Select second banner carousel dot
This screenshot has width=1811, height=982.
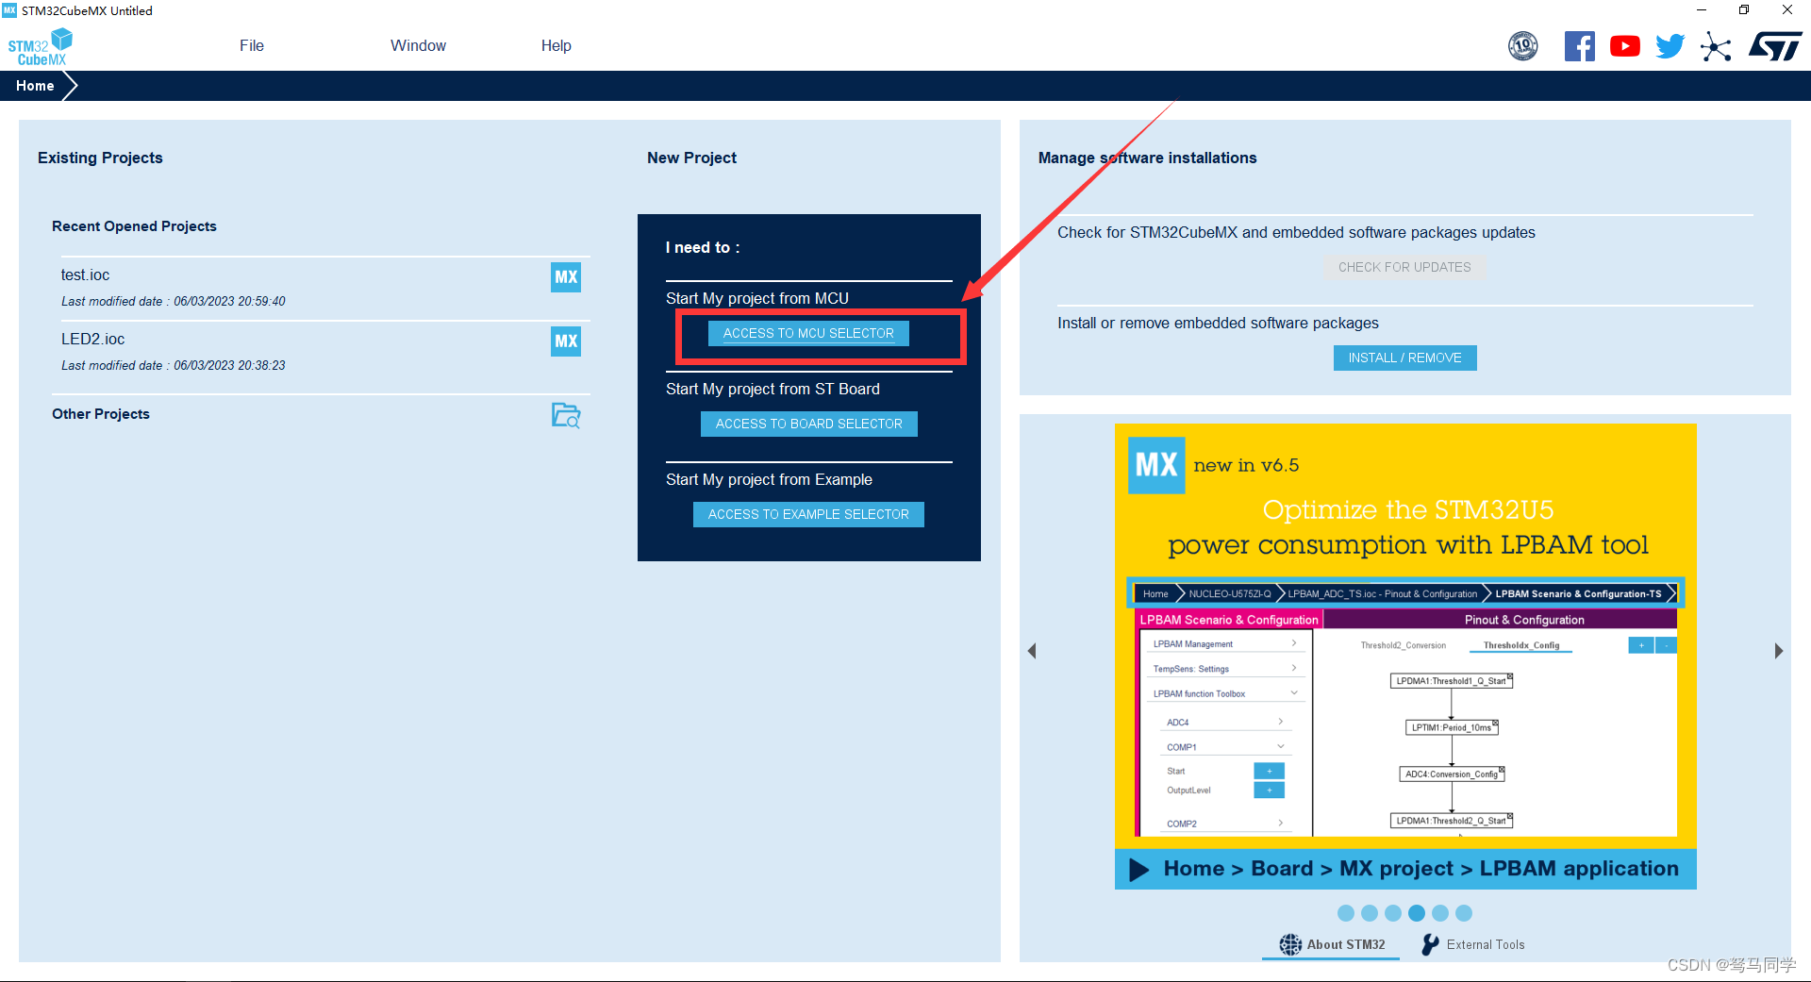click(x=1370, y=913)
